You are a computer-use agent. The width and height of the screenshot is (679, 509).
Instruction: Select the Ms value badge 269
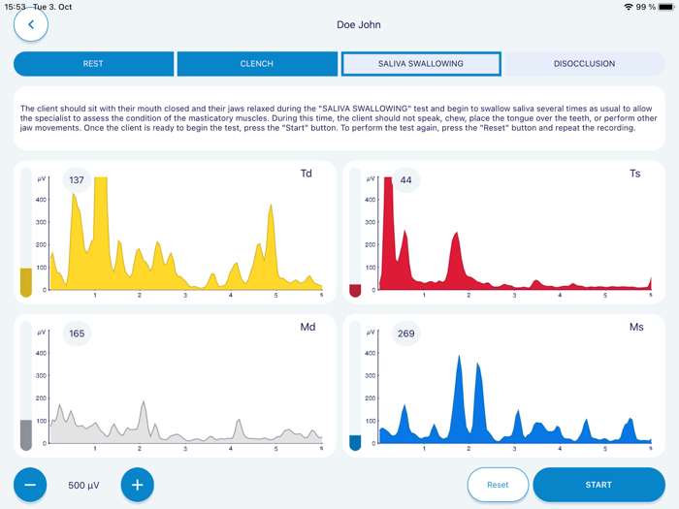[405, 334]
